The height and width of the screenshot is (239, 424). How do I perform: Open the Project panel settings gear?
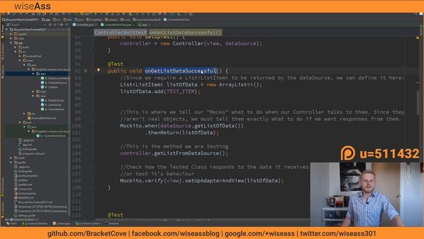click(x=61, y=25)
